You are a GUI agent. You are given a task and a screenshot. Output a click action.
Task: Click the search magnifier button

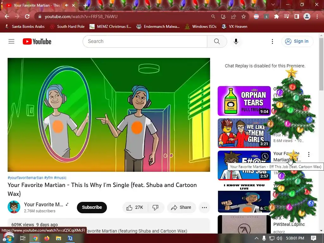(217, 41)
